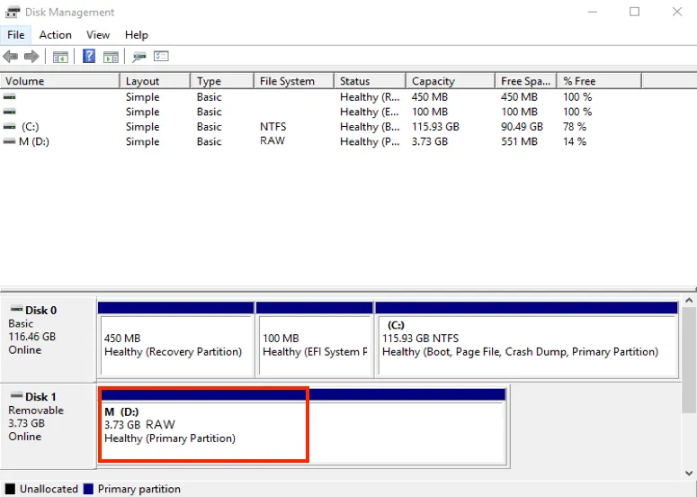The height and width of the screenshot is (497, 697).
Task: Click the Show/Hide Console Tree icon
Action: [x=60, y=57]
